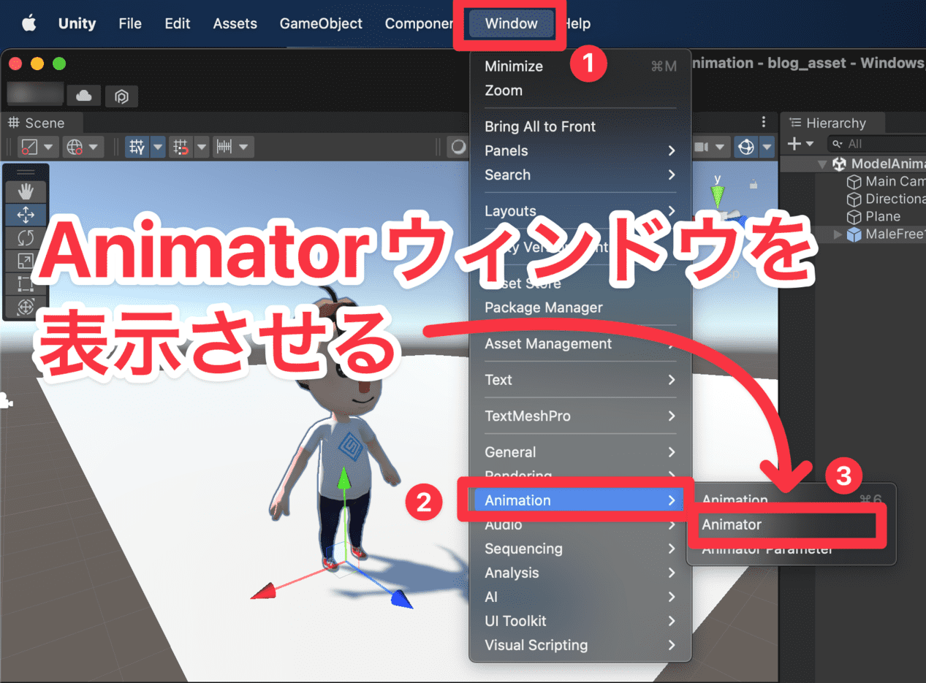
Task: Select the Transform tool at the toolbar bottom
Action: click(x=27, y=304)
